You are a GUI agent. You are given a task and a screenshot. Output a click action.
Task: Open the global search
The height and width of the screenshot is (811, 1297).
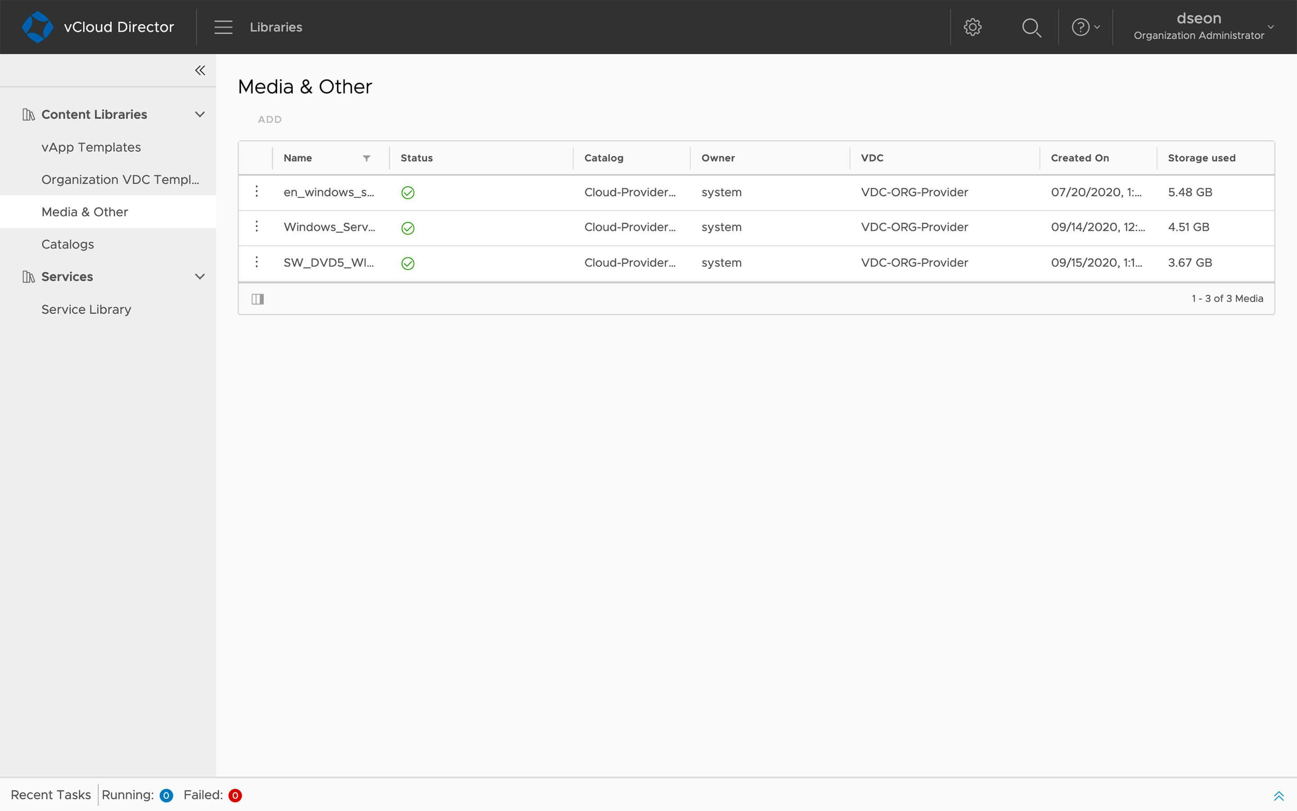click(1031, 27)
